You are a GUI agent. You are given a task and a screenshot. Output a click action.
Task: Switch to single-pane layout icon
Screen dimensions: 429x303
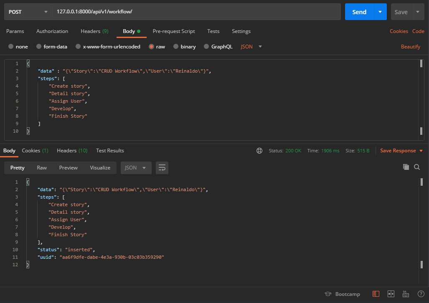(x=376, y=294)
